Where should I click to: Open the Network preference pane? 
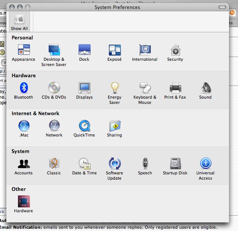coord(54,129)
